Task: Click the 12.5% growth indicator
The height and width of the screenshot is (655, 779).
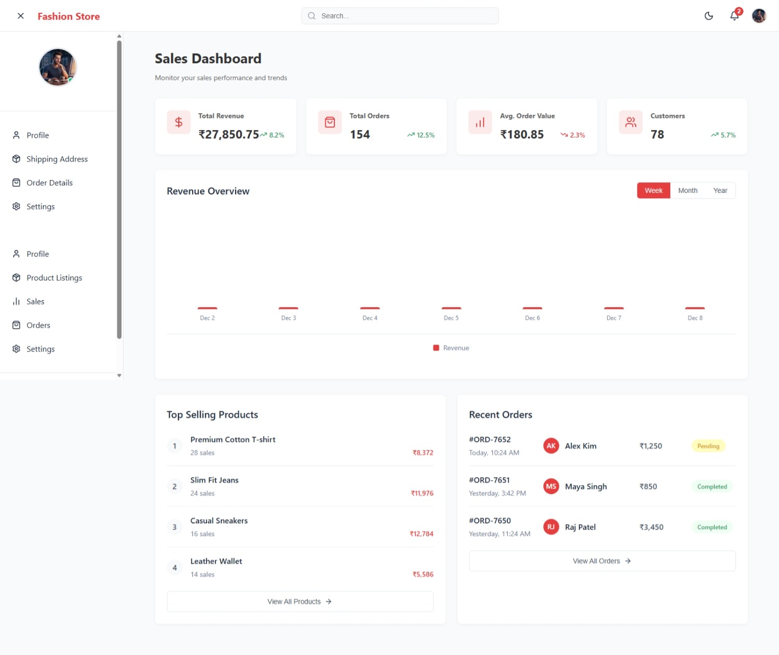Action: 421,135
